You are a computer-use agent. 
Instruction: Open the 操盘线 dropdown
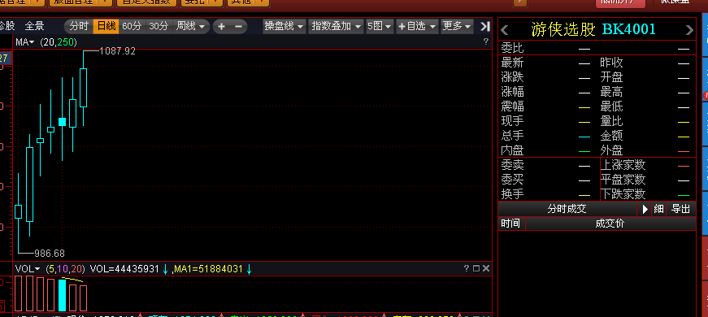[x=284, y=26]
